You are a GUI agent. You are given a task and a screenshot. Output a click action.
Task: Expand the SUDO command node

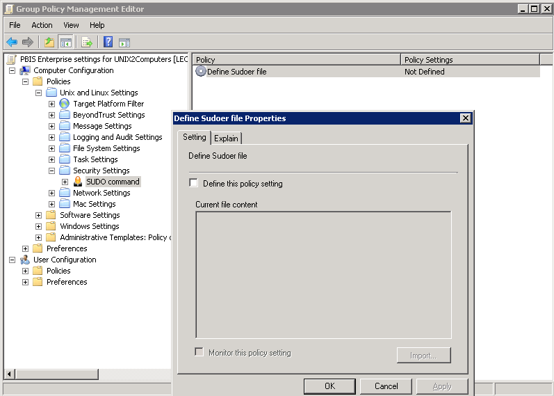(65, 182)
